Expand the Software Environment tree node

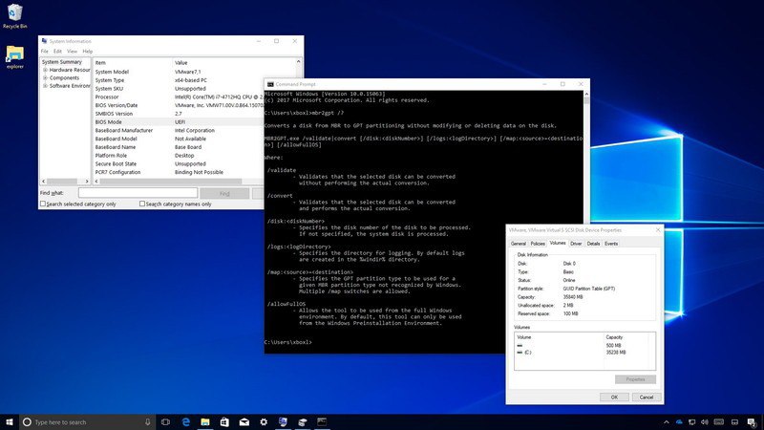coord(45,86)
